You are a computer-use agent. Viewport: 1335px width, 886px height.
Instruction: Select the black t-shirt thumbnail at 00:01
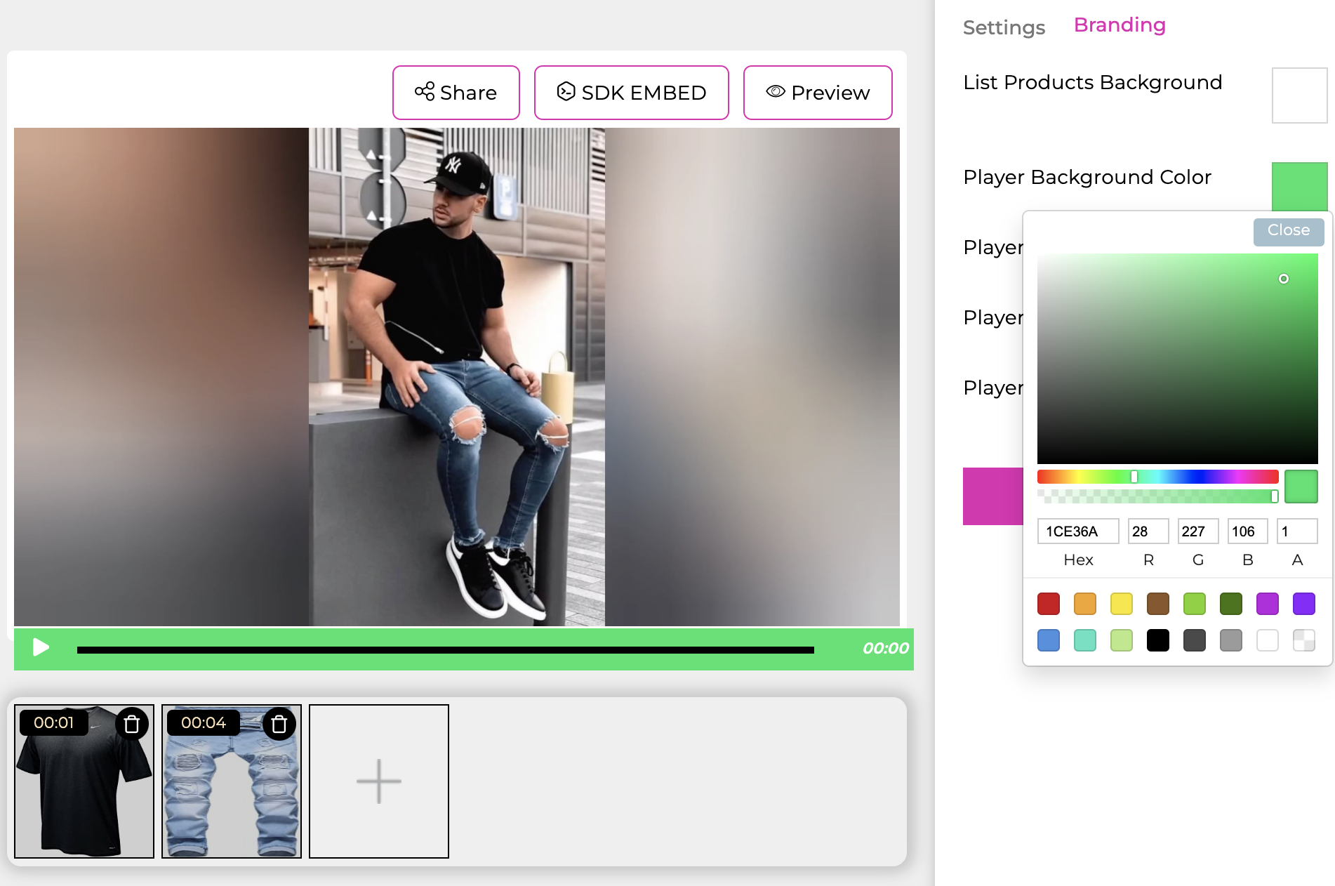point(84,781)
